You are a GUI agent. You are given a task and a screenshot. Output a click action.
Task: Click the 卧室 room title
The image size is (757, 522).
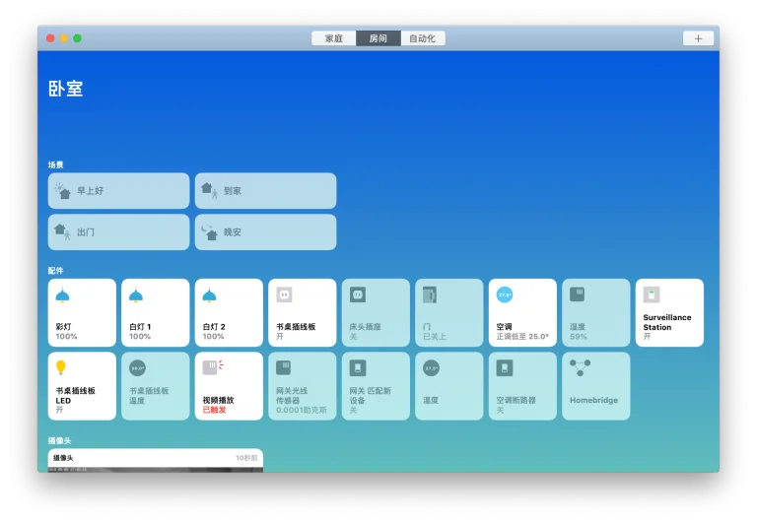pyautogui.click(x=66, y=89)
